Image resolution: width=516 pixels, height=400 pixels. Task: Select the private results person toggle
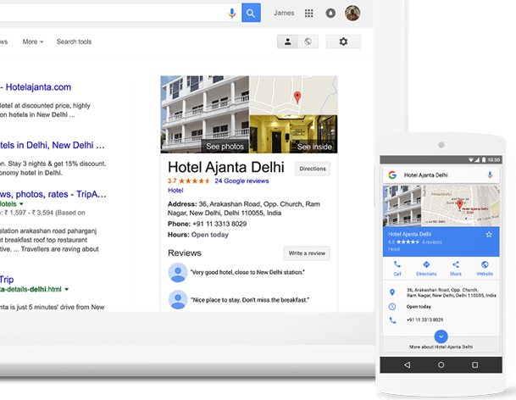click(287, 42)
